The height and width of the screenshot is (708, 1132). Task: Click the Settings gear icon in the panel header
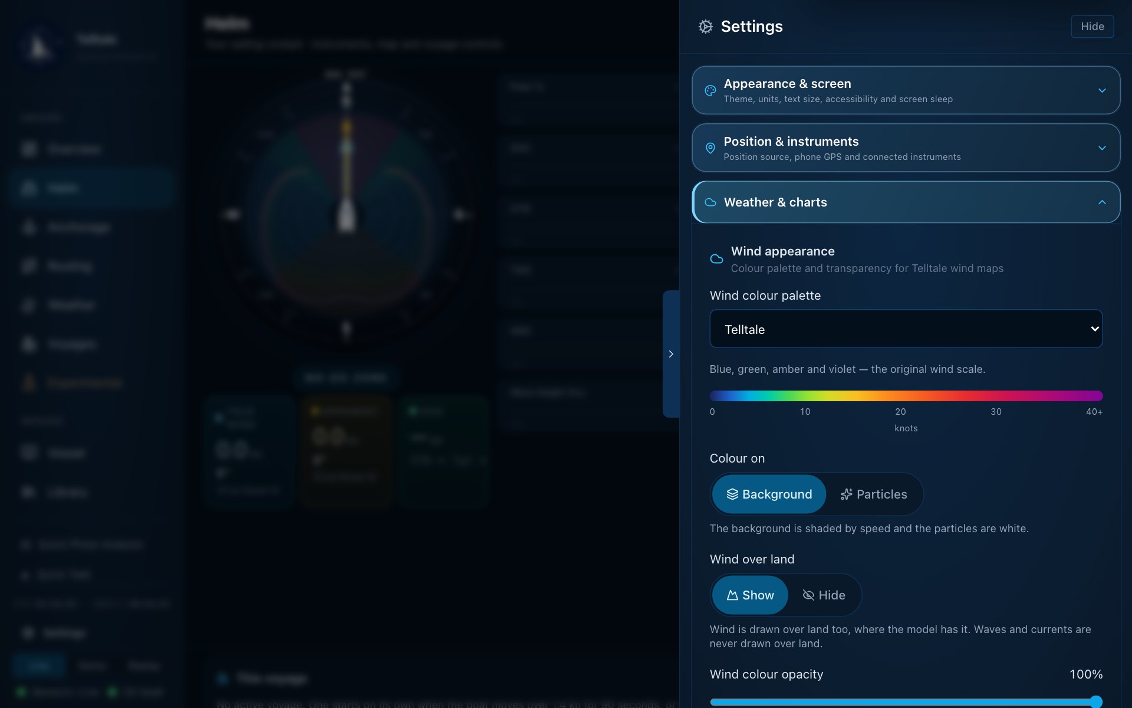705,27
